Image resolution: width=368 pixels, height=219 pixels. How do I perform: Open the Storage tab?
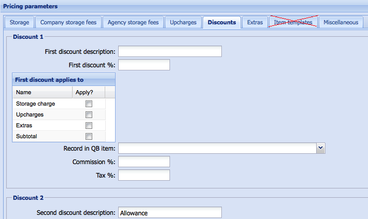tap(20, 22)
